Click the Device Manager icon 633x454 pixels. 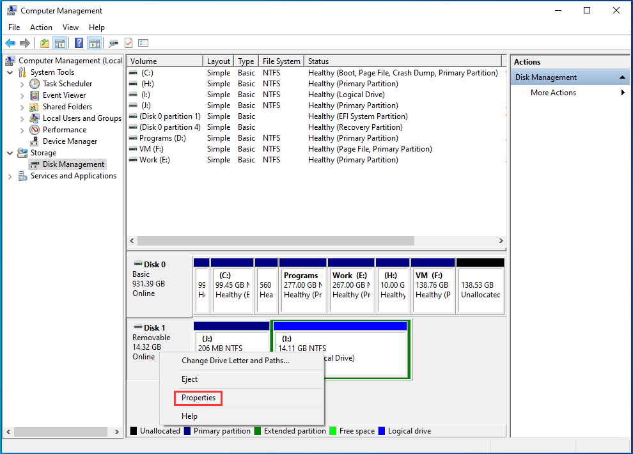[x=35, y=141]
